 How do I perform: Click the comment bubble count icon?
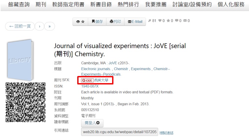tap(177, 20)
